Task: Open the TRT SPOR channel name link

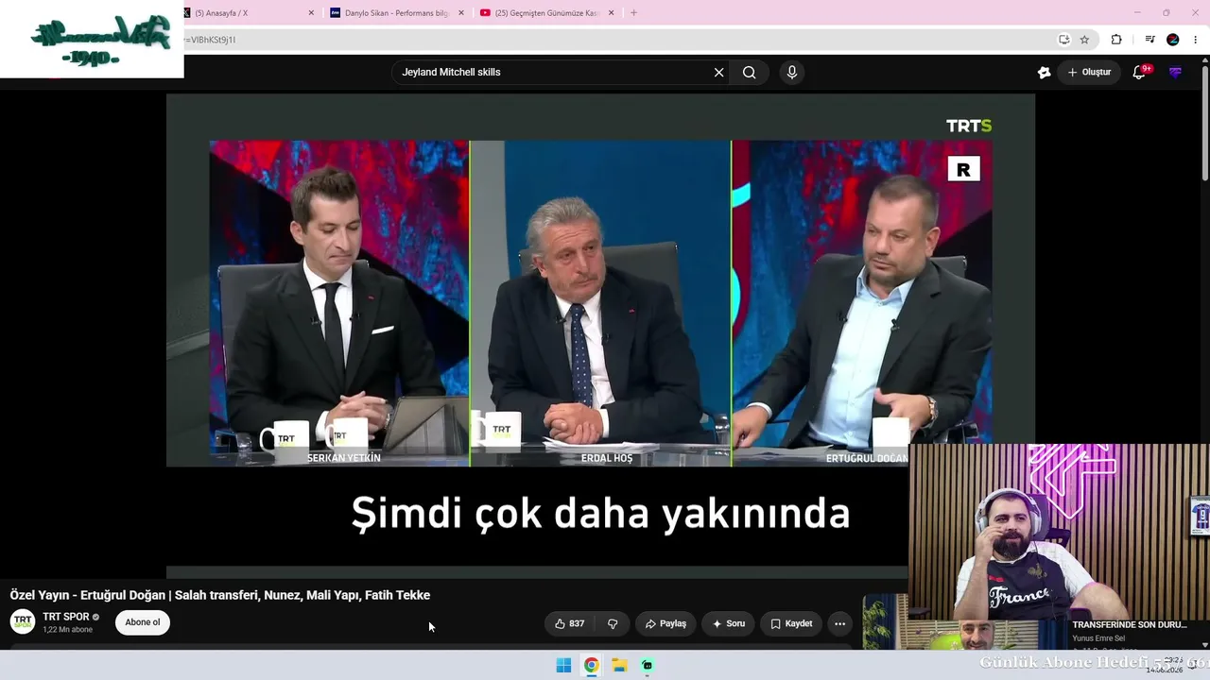Action: [x=66, y=617]
